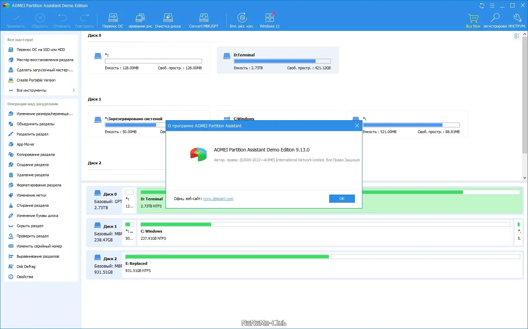Open the tools (ИНСТРУМ.) wrench icon
This screenshot has width=528, height=329.
[517, 18]
